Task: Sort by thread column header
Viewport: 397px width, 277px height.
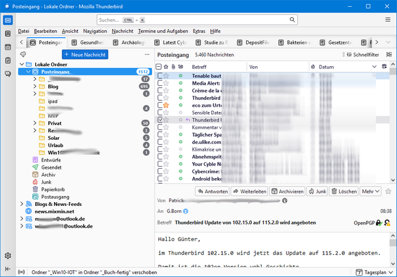Action: coord(181,67)
